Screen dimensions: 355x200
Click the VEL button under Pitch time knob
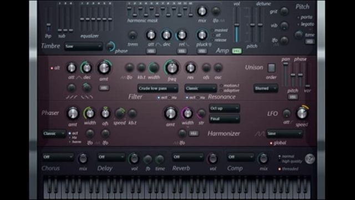pos(310,42)
